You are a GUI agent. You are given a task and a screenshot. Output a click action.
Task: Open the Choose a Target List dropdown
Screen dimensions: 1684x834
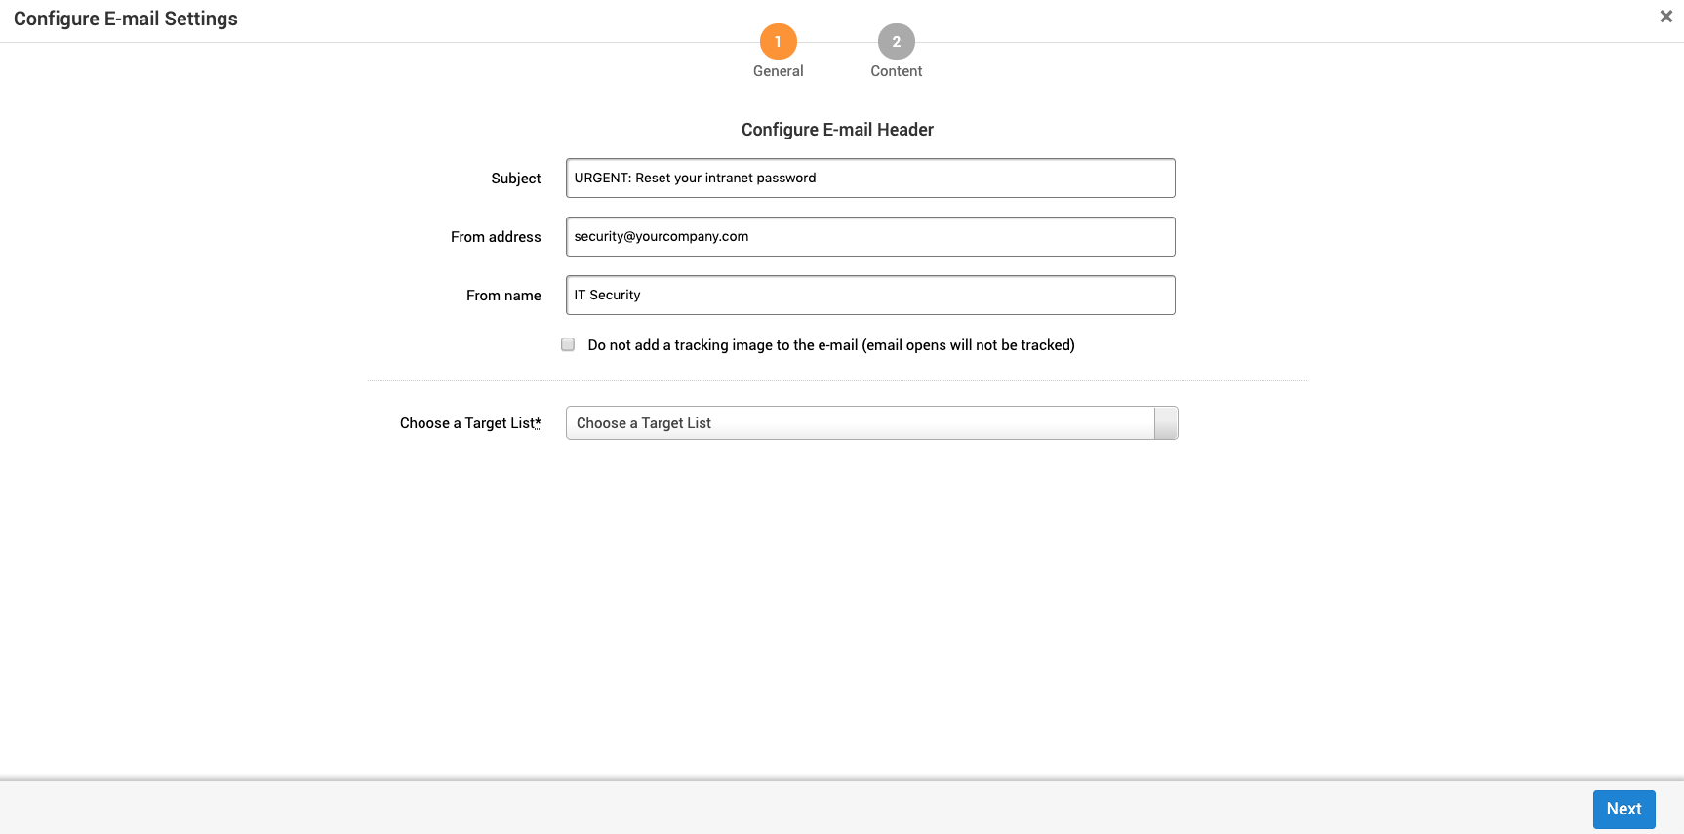point(859,423)
